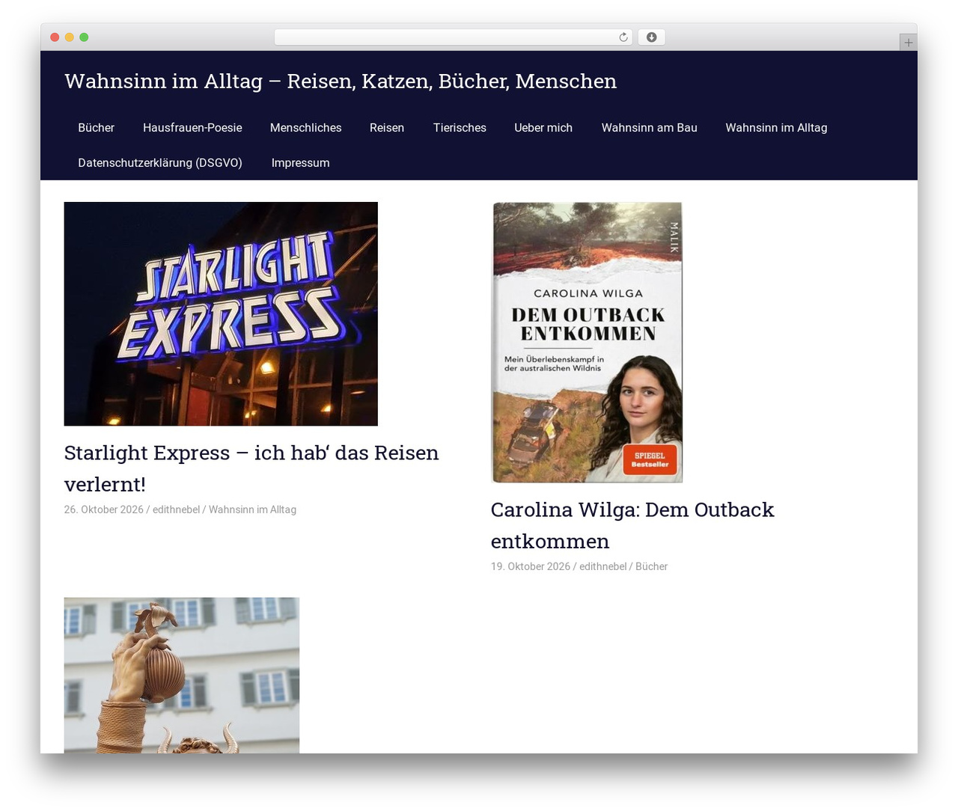Image resolution: width=958 pixels, height=811 pixels.
Task: Select Wahnsinn am Bau menu item
Action: pos(649,128)
